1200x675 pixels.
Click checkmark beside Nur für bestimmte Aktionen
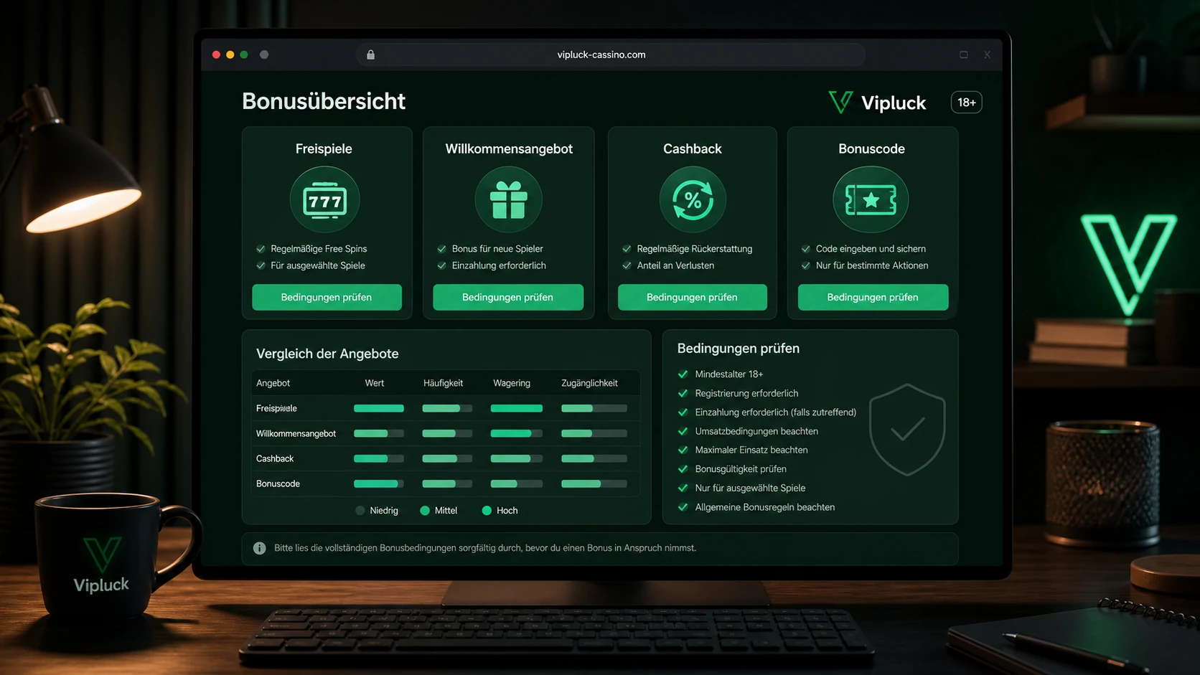click(805, 265)
